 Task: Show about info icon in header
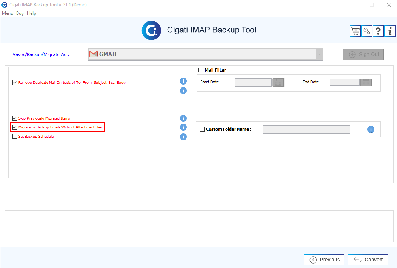390,31
